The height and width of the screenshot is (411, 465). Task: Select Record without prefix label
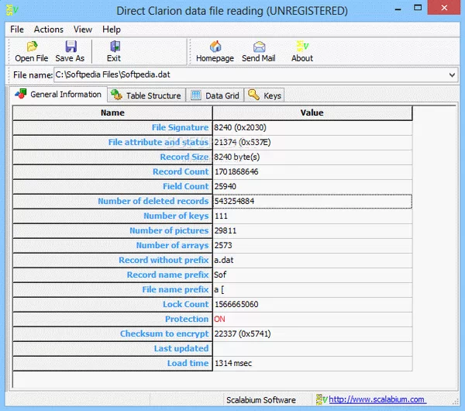(x=164, y=261)
